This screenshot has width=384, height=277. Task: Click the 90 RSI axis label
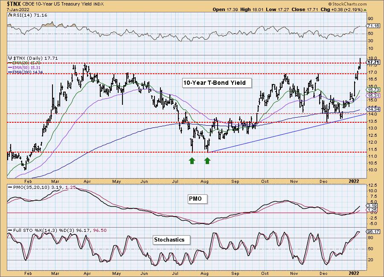click(370, 19)
